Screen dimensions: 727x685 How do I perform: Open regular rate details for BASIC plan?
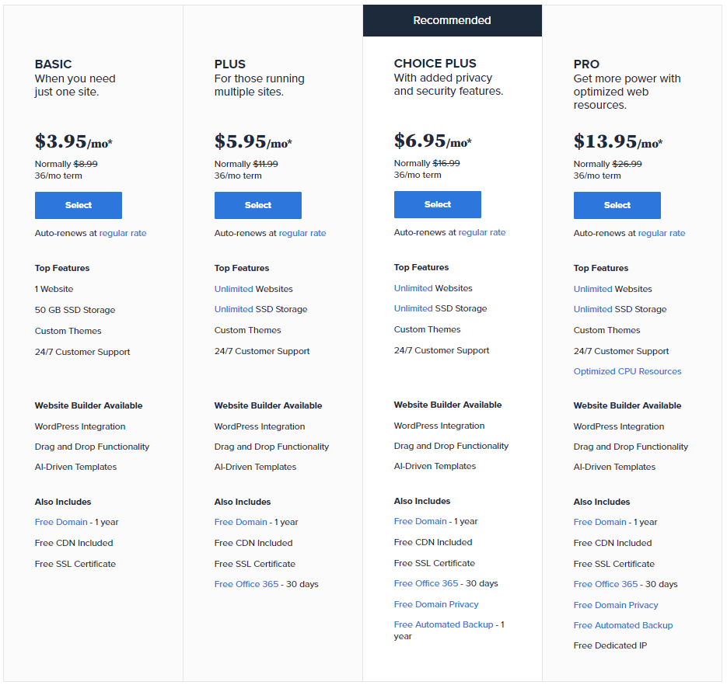(123, 232)
